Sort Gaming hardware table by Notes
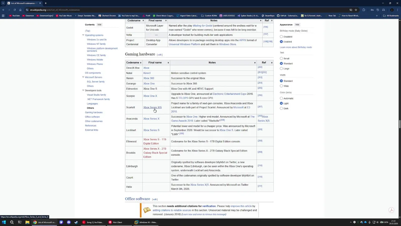The image size is (401, 226). click(213, 62)
